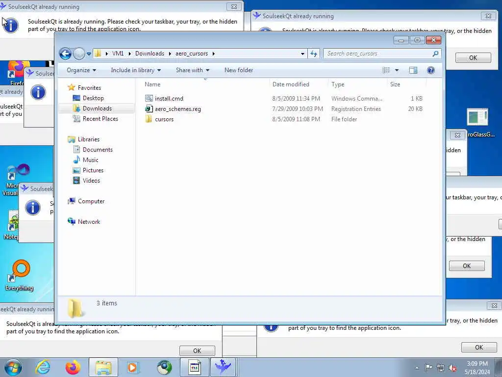Open the Include in library menu
The image size is (502, 377).
pos(136,70)
